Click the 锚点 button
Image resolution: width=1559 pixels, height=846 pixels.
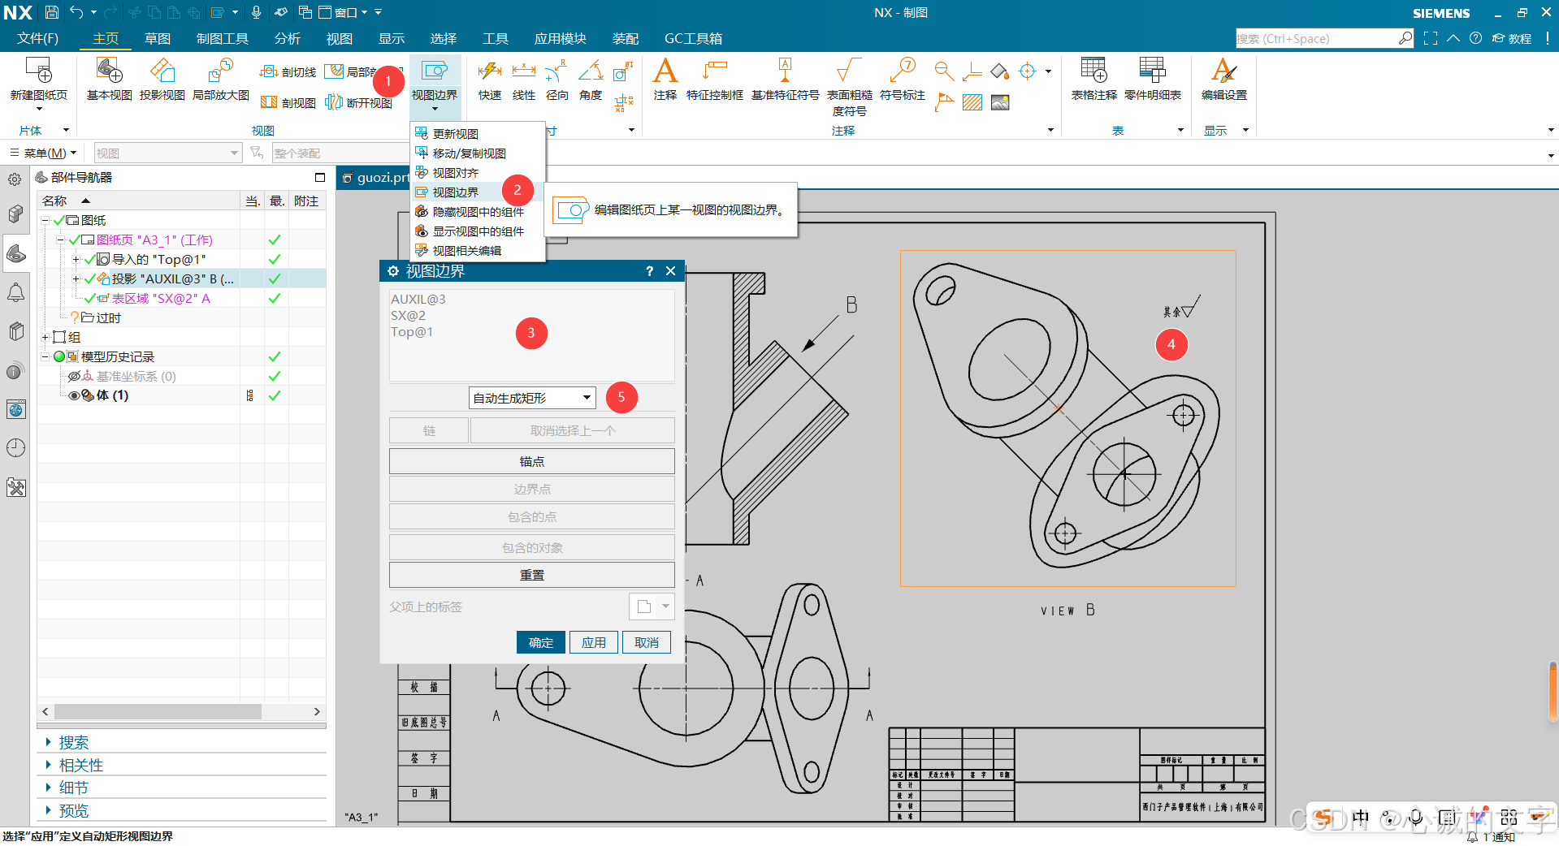coord(532,461)
